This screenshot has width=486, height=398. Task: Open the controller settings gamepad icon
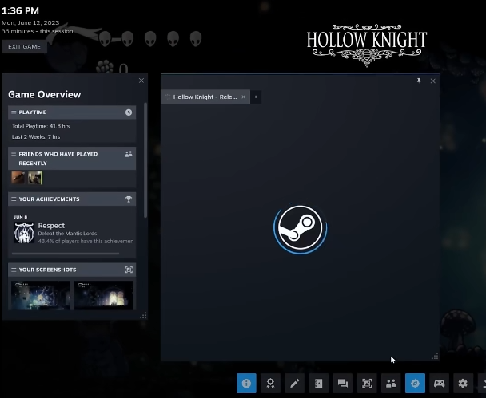coord(439,383)
